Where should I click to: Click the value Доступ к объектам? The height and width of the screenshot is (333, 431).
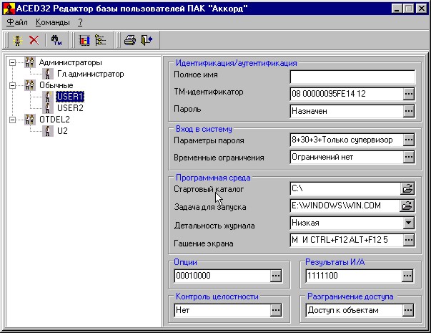tap(343, 310)
